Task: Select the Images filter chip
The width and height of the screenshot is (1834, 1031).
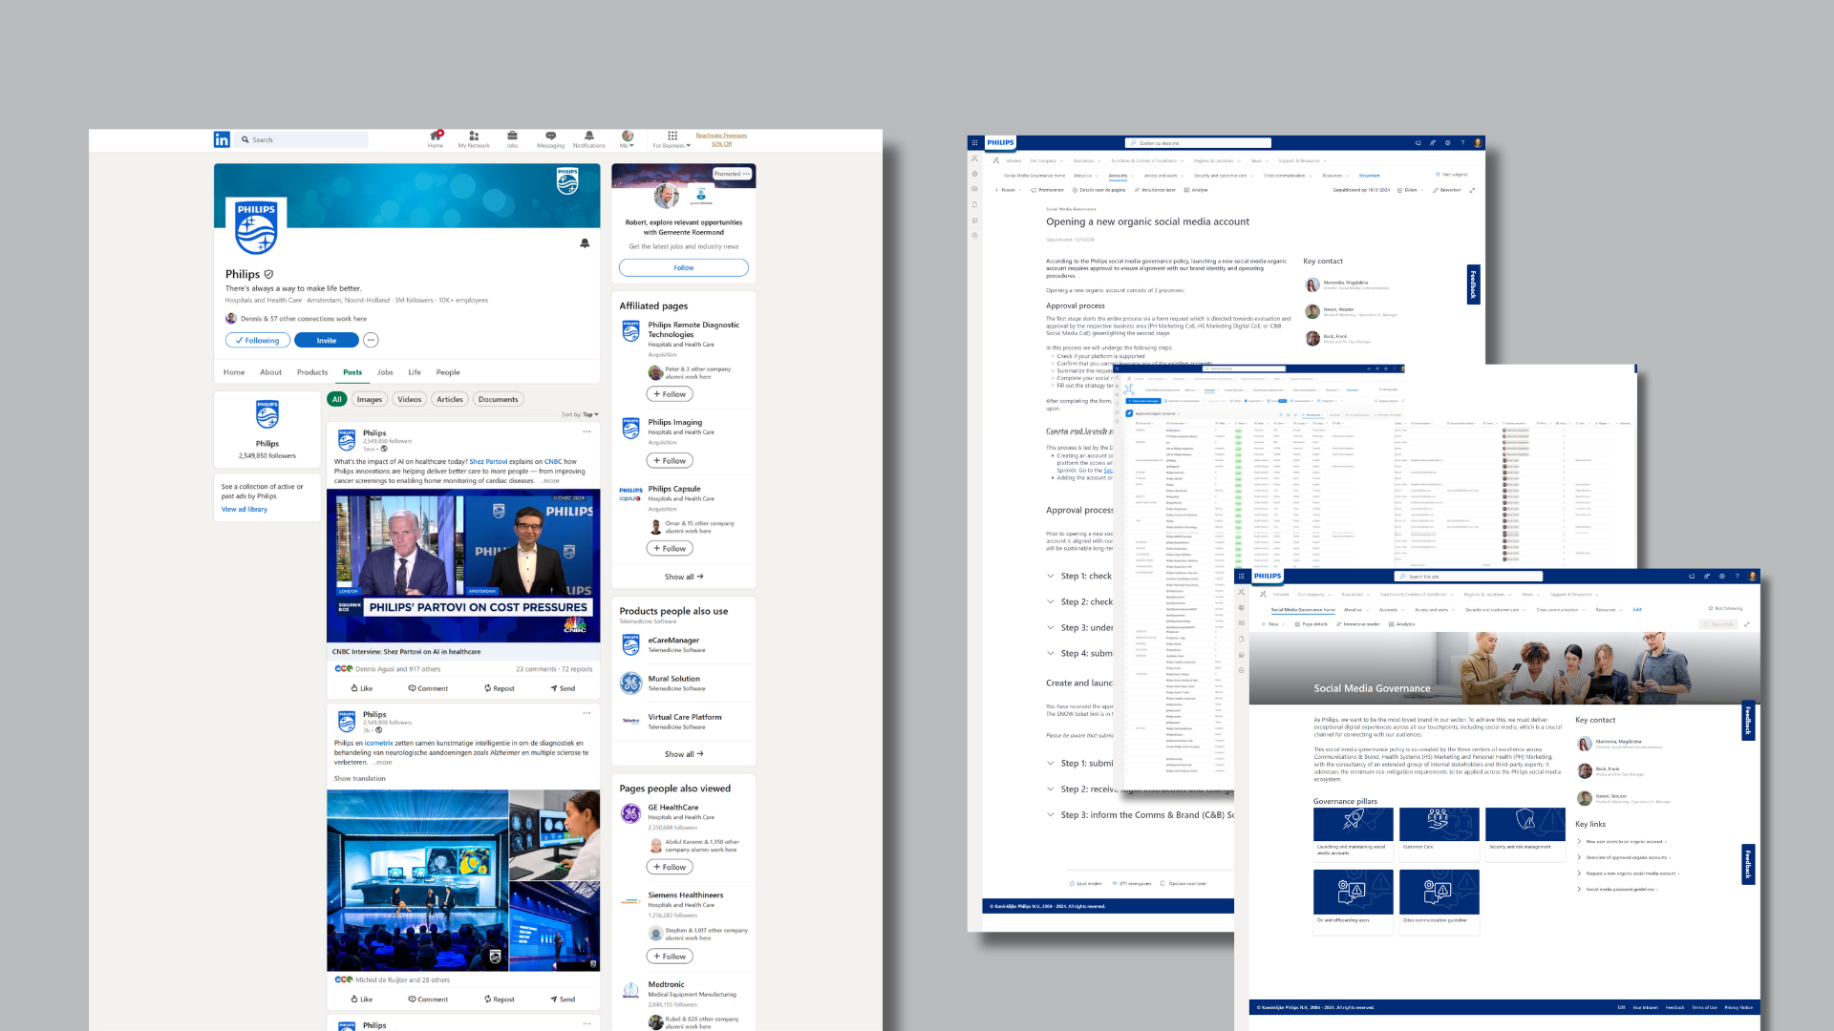Action: point(370,400)
